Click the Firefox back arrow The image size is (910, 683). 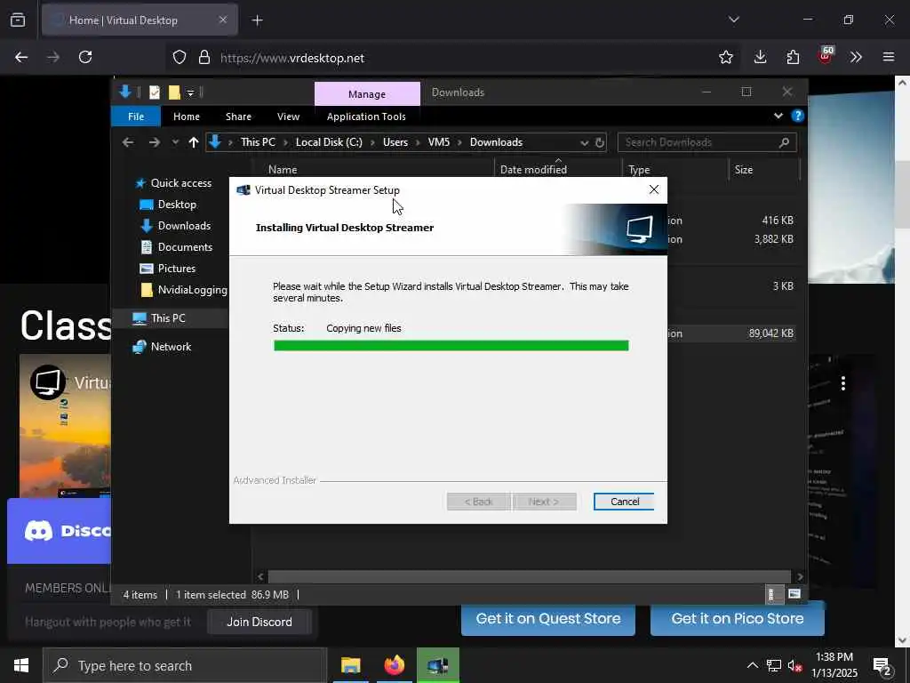[x=21, y=58]
